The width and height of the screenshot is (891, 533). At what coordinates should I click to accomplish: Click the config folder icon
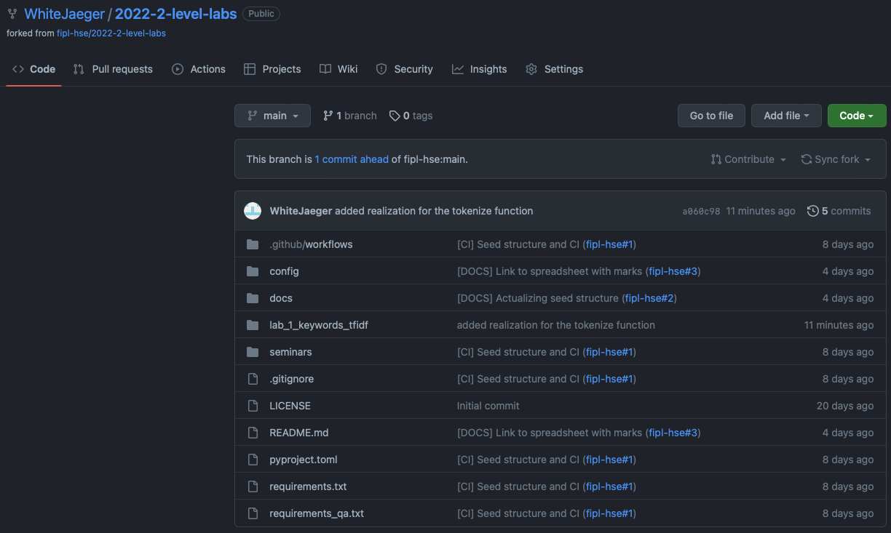[253, 271]
